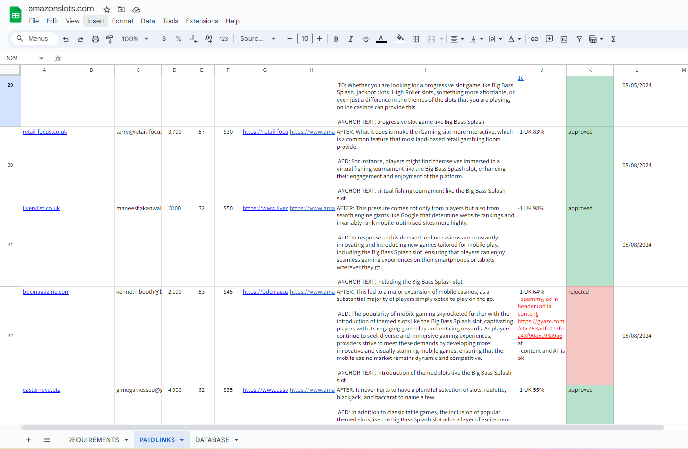This screenshot has height=449, width=688.
Task: Expand the merge cells options arrow
Action: pyautogui.click(x=441, y=39)
